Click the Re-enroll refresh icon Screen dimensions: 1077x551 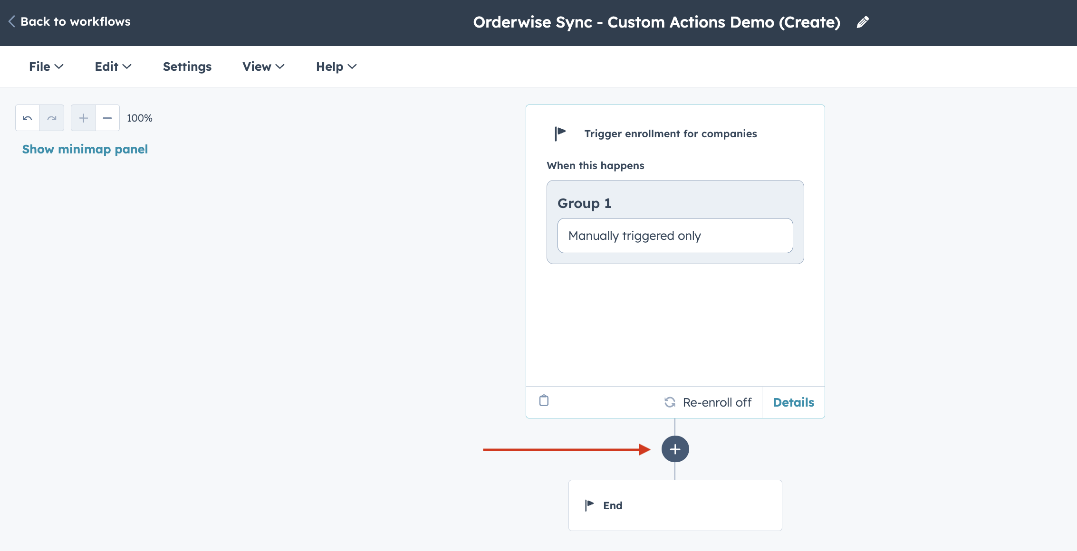pyautogui.click(x=670, y=402)
